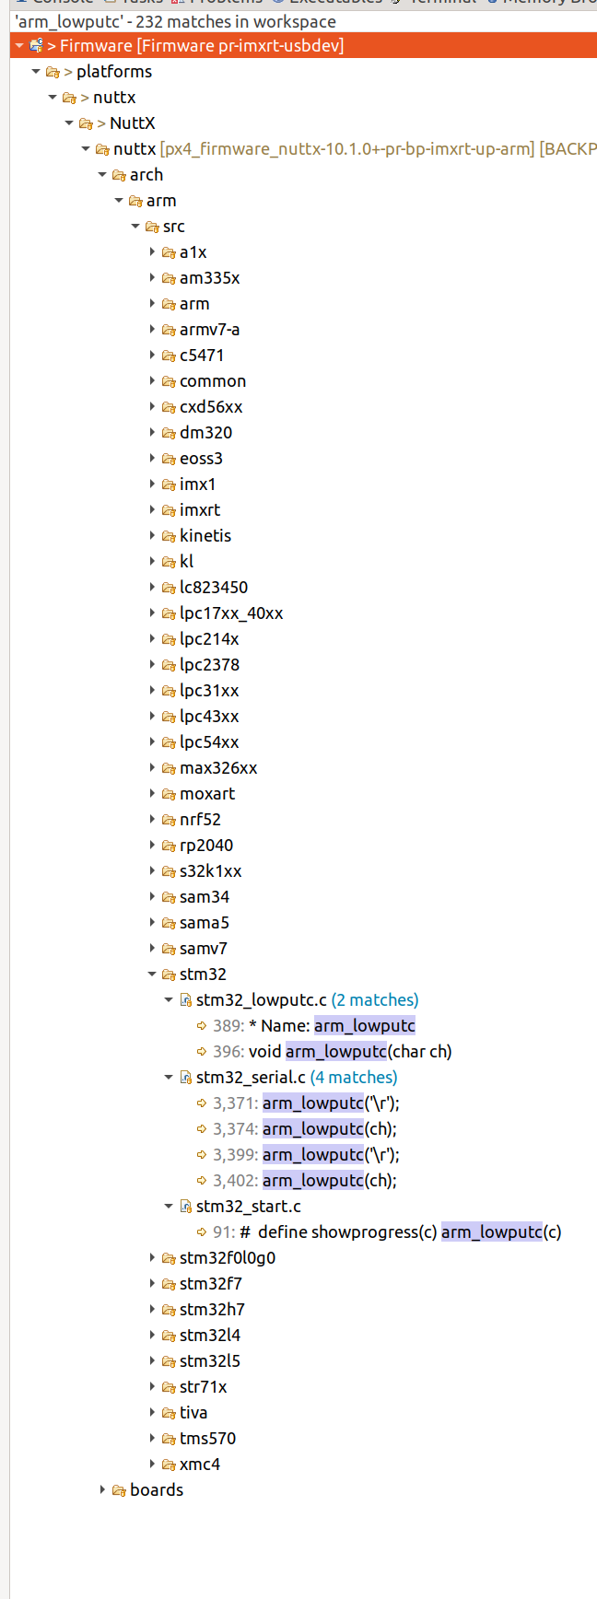Click the xmc4 folder icon
Image resolution: width=597 pixels, height=1599 pixels.
point(169,1464)
